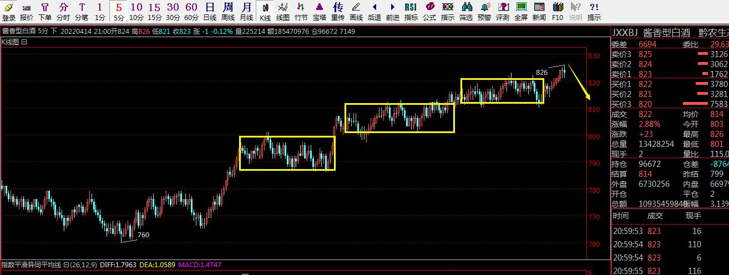Open the 预警 alert bell tool

[x=484, y=11]
